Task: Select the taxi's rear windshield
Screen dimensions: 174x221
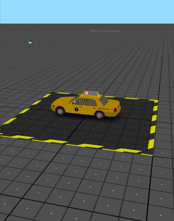Action: click(104, 100)
